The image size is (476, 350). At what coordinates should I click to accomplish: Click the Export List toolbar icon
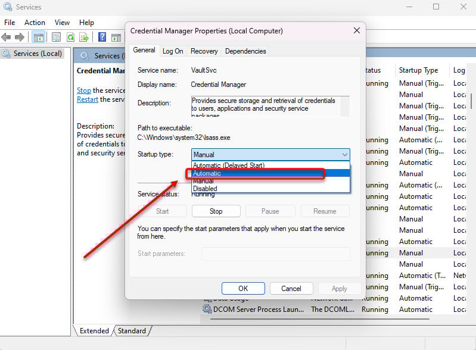pos(84,37)
